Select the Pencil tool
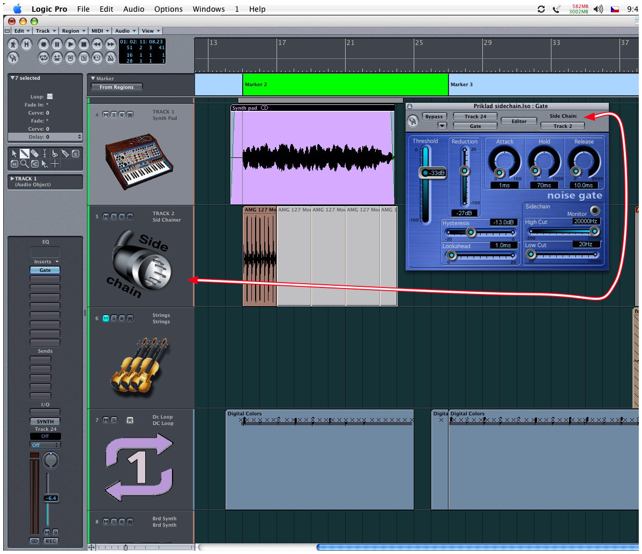The width and height of the screenshot is (642, 554). 25,154
